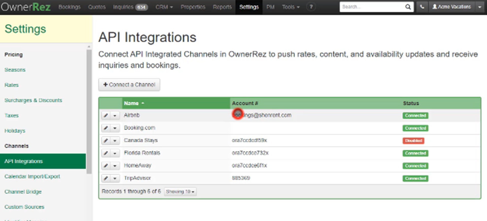
Task: Open Taxes settings in sidebar
Action: point(12,116)
